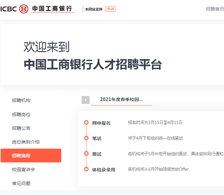The width and height of the screenshot is (224, 195).
Task: Click the gray left arrow scroll button
Action: [86, 100]
